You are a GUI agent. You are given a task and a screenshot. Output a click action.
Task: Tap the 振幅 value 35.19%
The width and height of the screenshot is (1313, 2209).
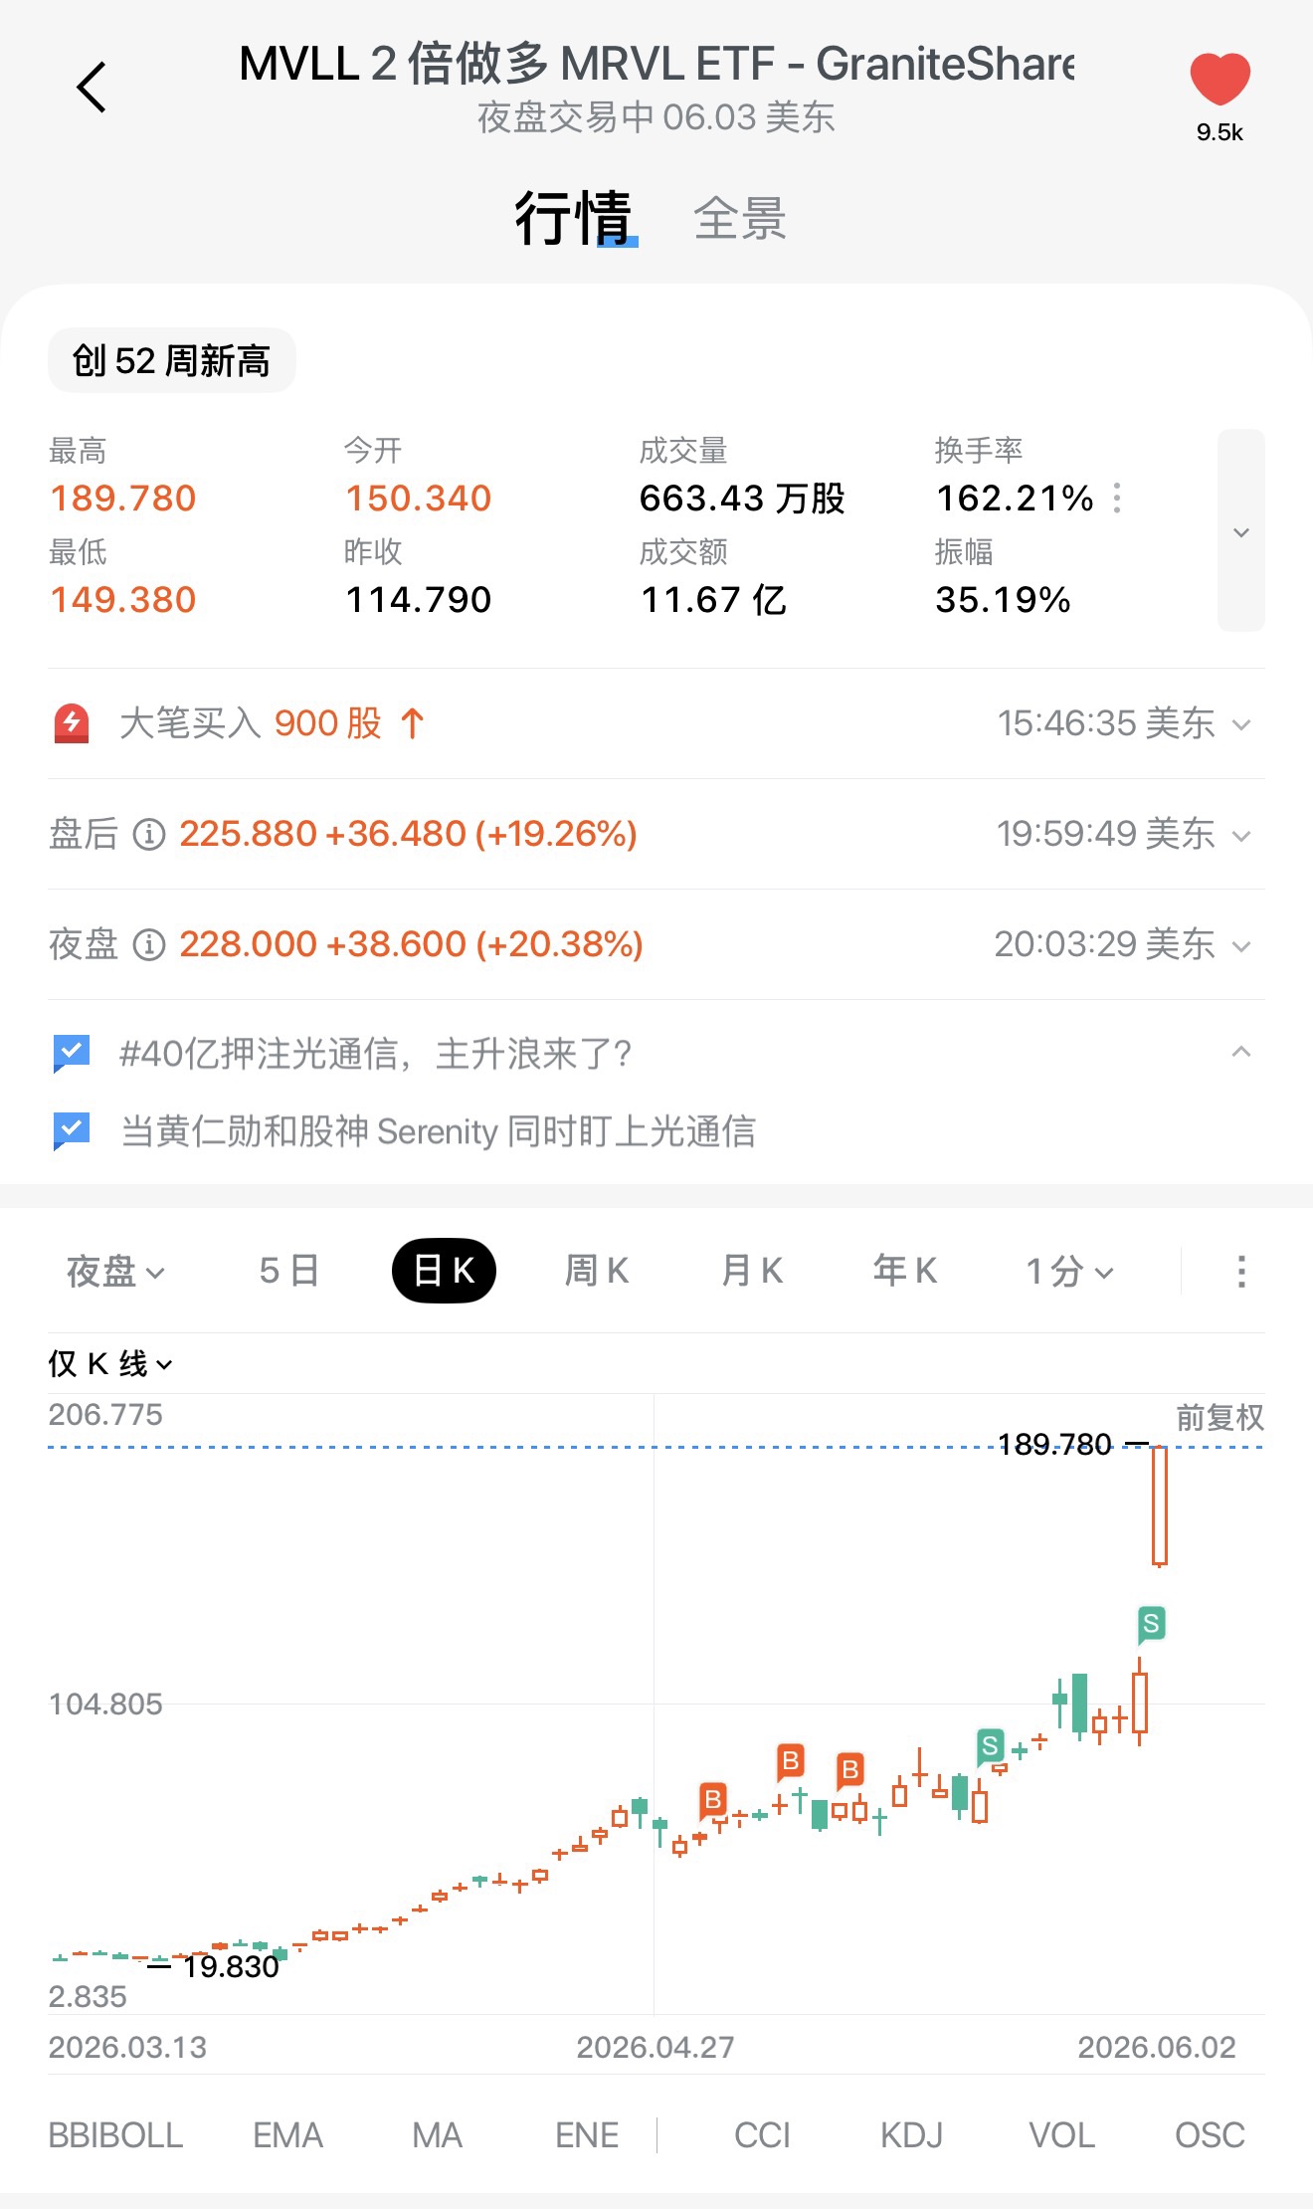coord(1003,600)
